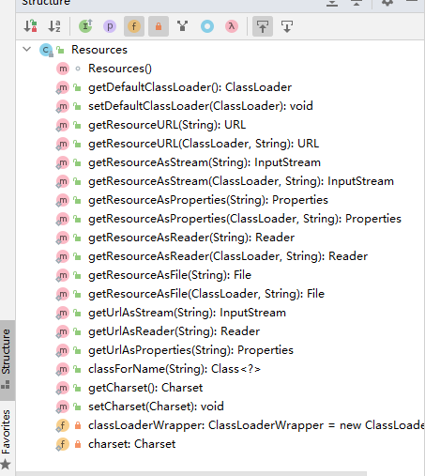Click field icon of classLoaderWrapper
Image resolution: width=425 pixels, height=476 pixels.
coord(63,425)
